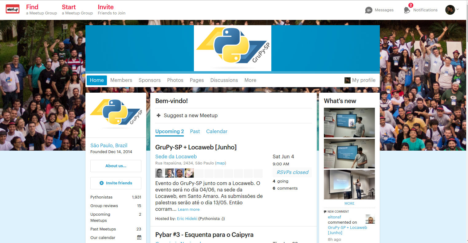Screen dimensions: 468x243
Task: Select the Home tab
Action: click(x=97, y=80)
